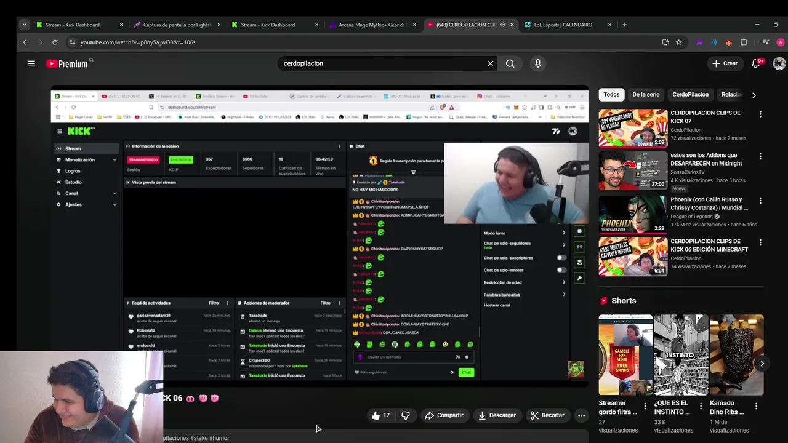
Task: Open League of Legends channel name
Action: point(692,217)
